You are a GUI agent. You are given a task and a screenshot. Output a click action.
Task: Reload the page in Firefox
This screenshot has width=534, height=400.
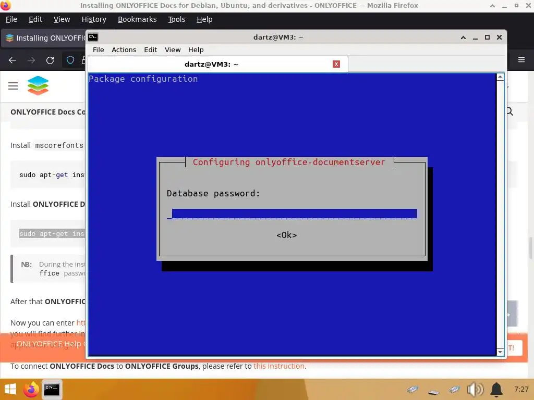[x=50, y=60]
